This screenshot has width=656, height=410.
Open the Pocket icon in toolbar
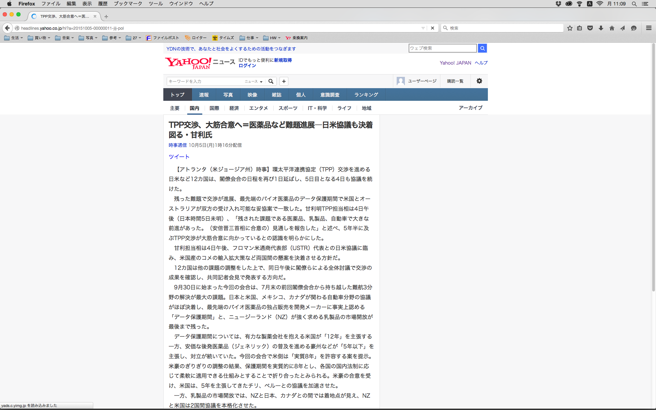click(590, 28)
